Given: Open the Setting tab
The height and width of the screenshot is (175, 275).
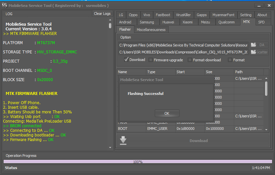Looking at the screenshot, I should [x=246, y=15].
